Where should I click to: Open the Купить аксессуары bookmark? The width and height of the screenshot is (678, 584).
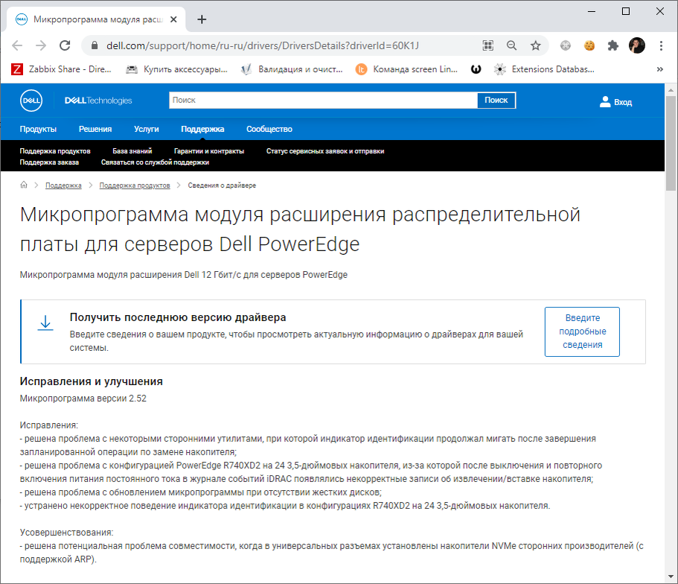(176, 69)
